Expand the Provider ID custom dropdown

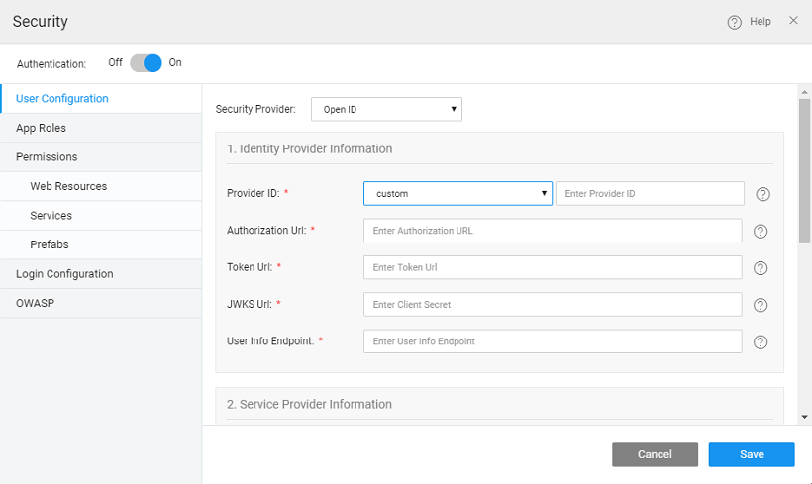coord(457,194)
